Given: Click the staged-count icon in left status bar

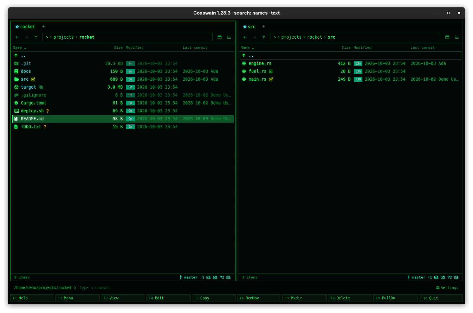Looking at the screenshot, I should [208, 277].
